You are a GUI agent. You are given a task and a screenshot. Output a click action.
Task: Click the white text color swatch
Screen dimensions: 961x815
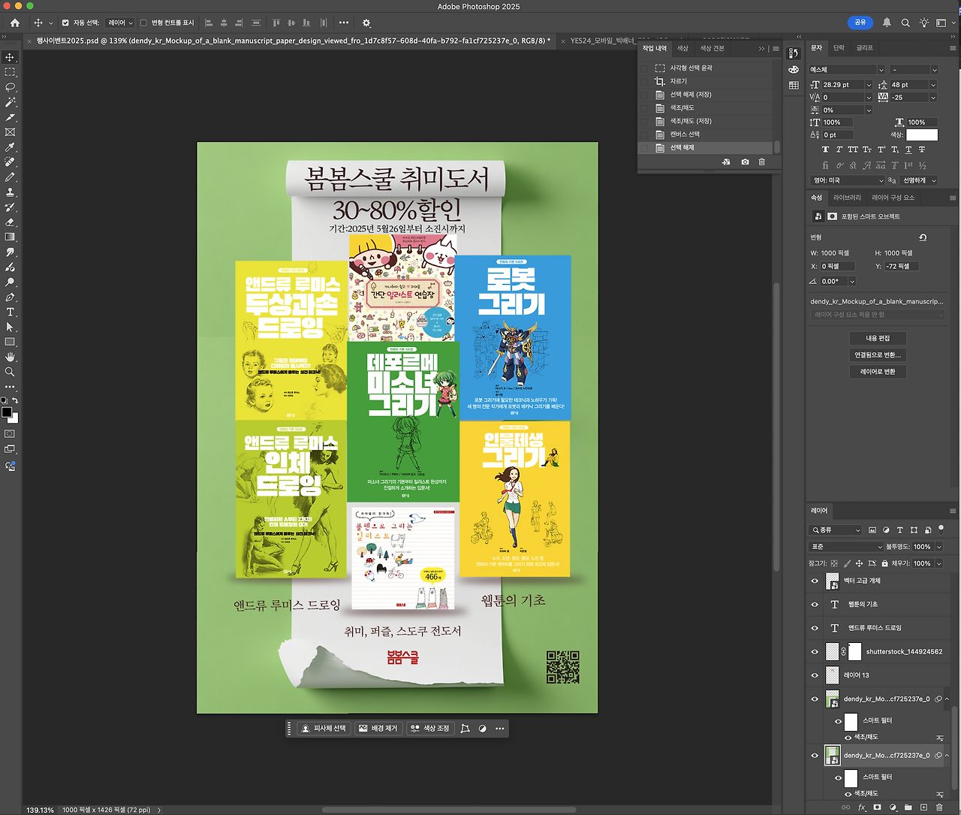coord(921,135)
